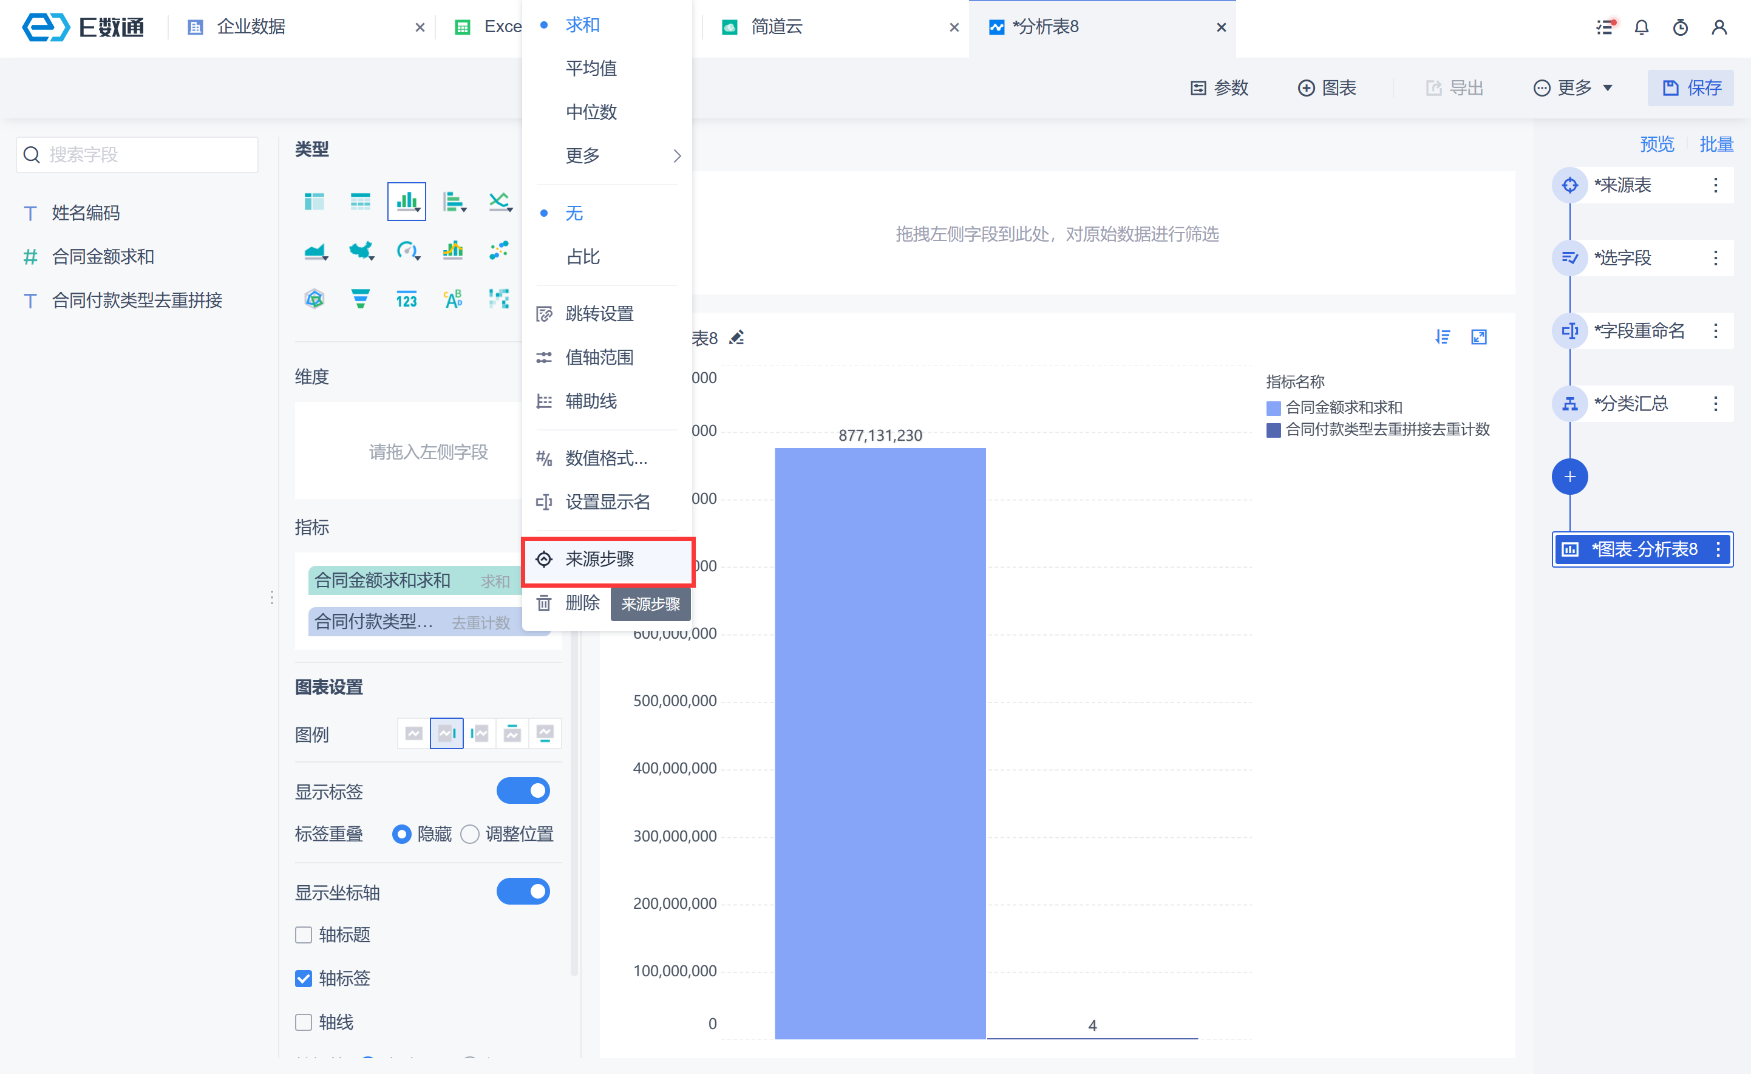Viewport: 1751px width, 1074px height.
Task: Pick the map chart type icon
Action: [x=361, y=250]
